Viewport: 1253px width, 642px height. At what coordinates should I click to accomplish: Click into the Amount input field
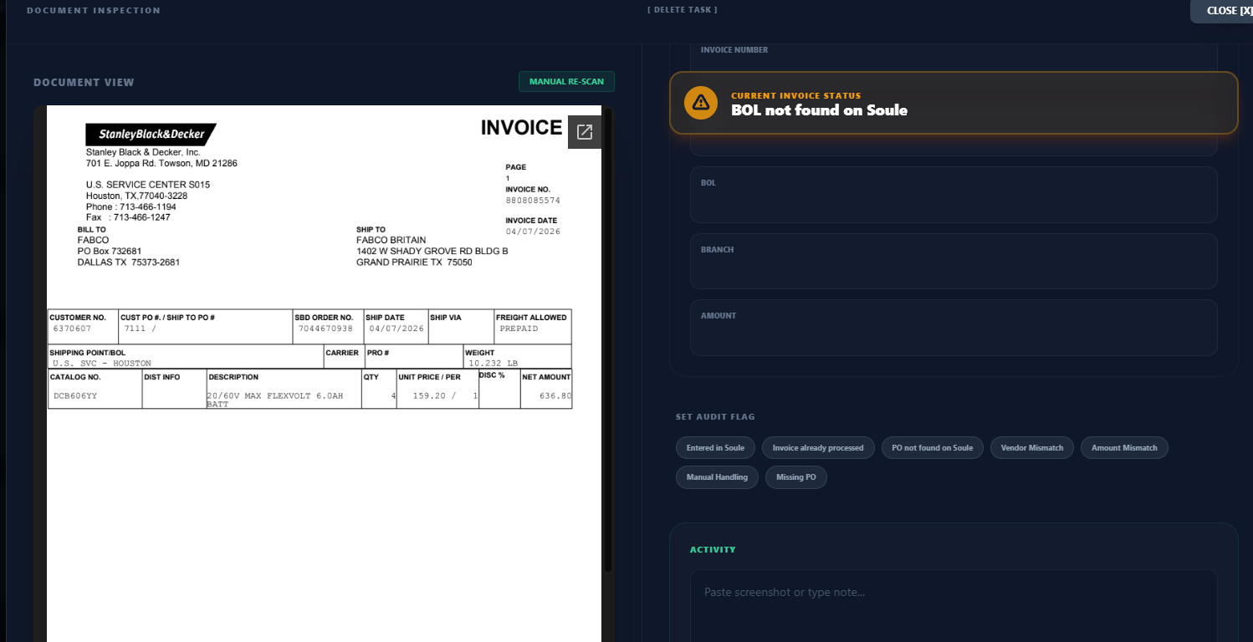pyautogui.click(x=954, y=328)
